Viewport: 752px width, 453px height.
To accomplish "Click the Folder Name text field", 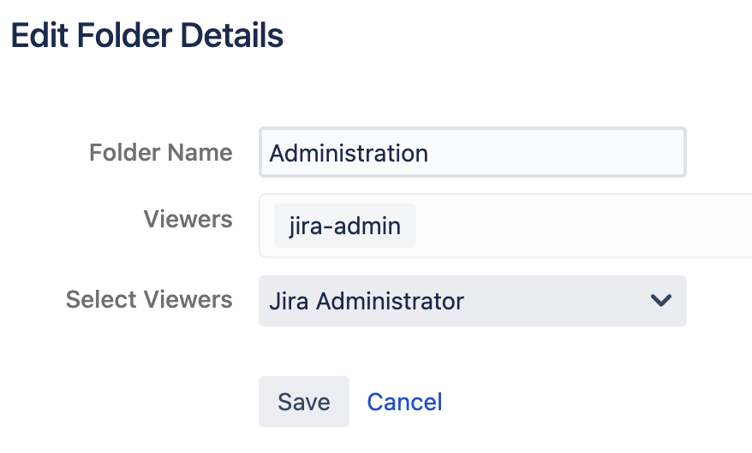I will (472, 153).
